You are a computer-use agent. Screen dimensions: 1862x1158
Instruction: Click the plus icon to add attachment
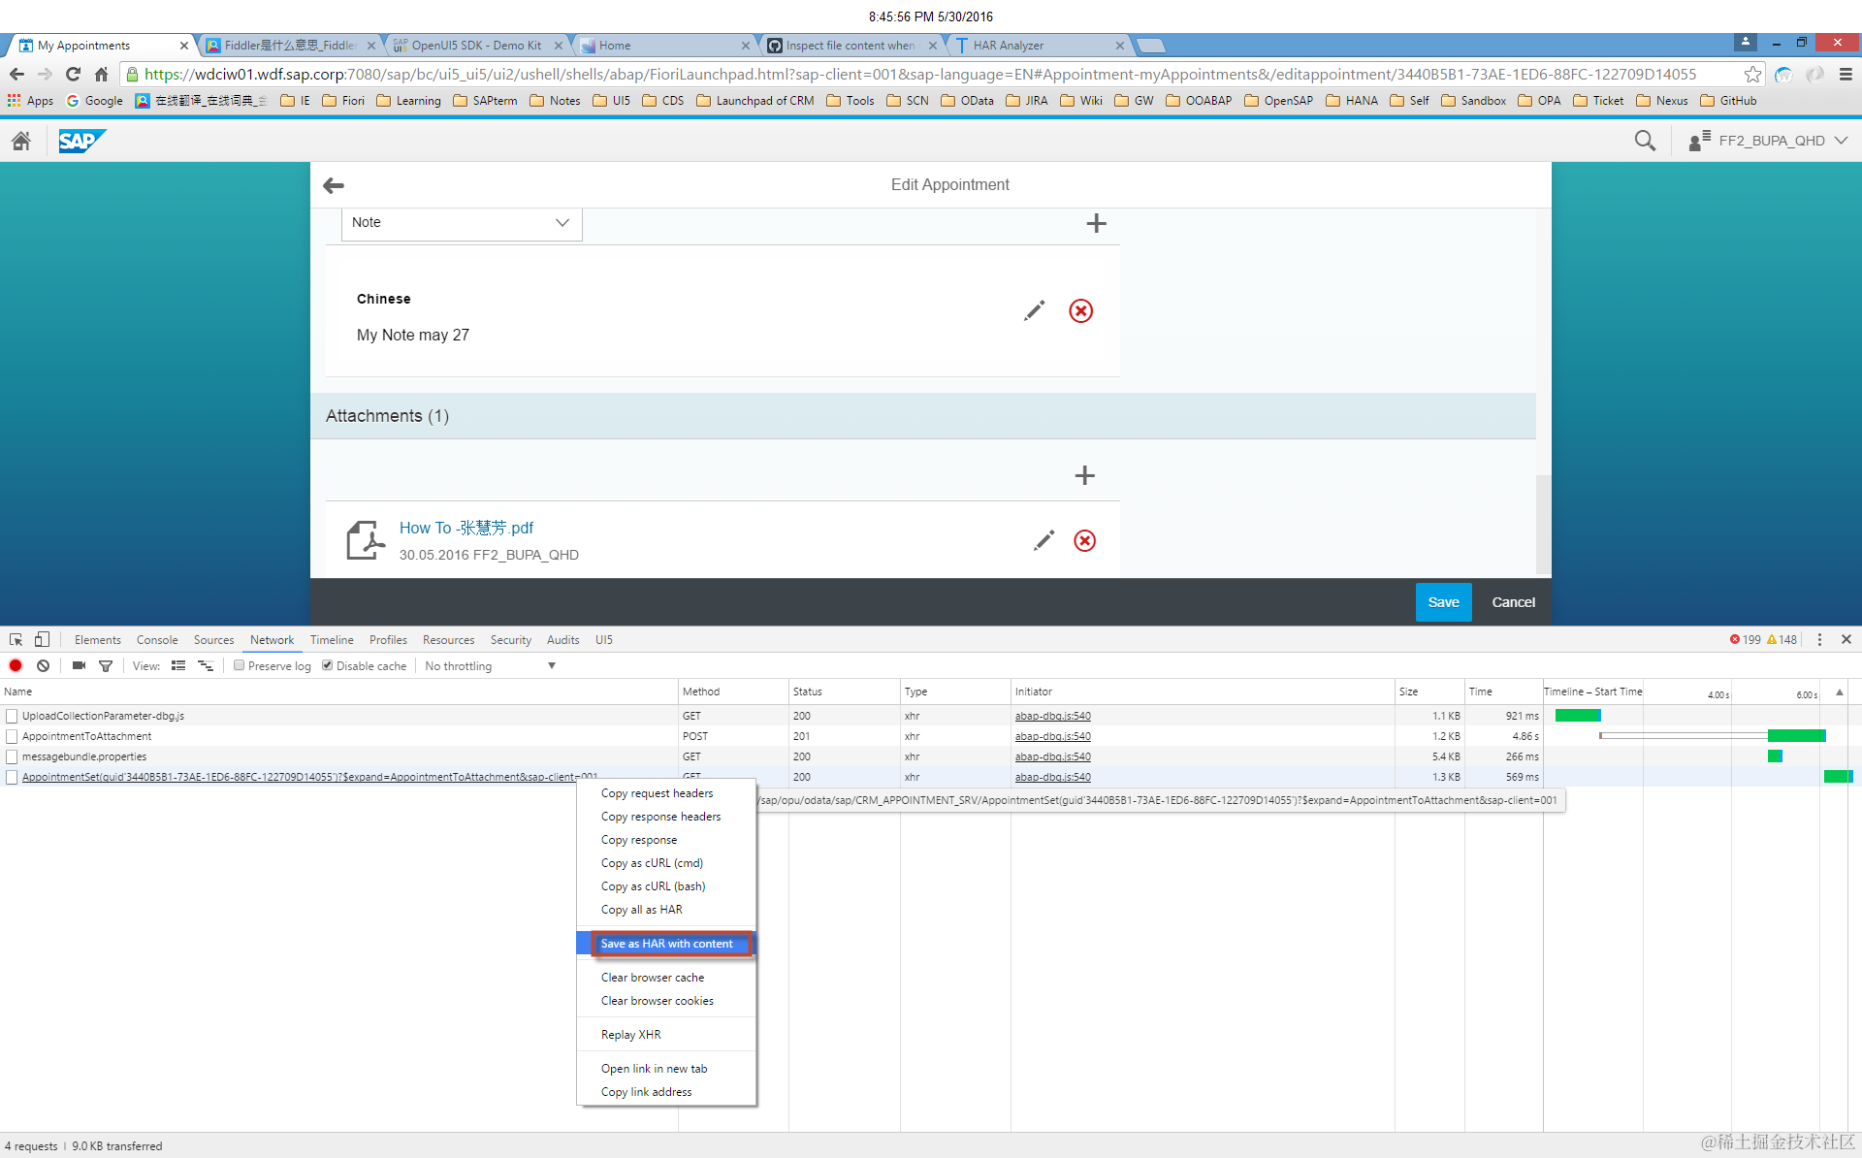tap(1084, 475)
